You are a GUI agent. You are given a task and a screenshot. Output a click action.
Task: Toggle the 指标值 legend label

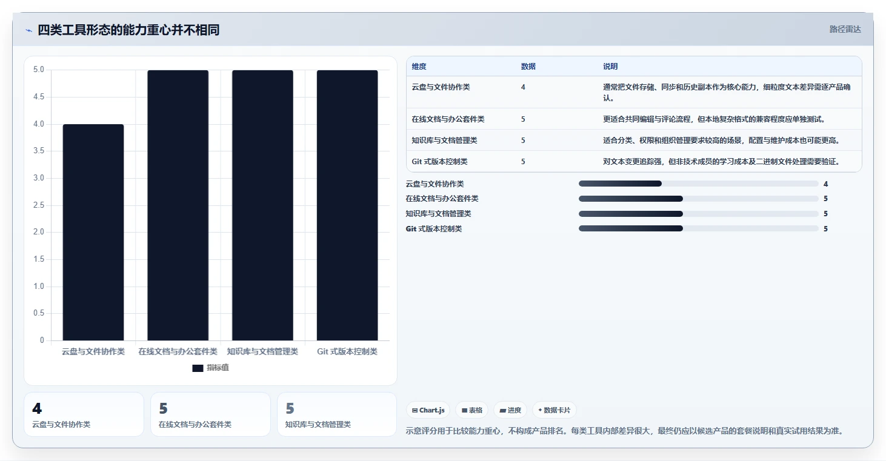pyautogui.click(x=218, y=368)
